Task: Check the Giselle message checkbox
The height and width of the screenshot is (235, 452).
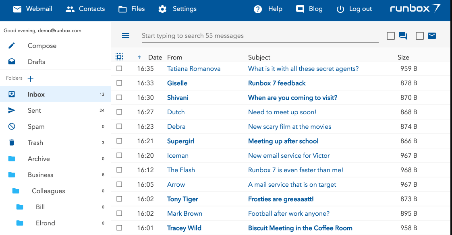Action: 119,83
